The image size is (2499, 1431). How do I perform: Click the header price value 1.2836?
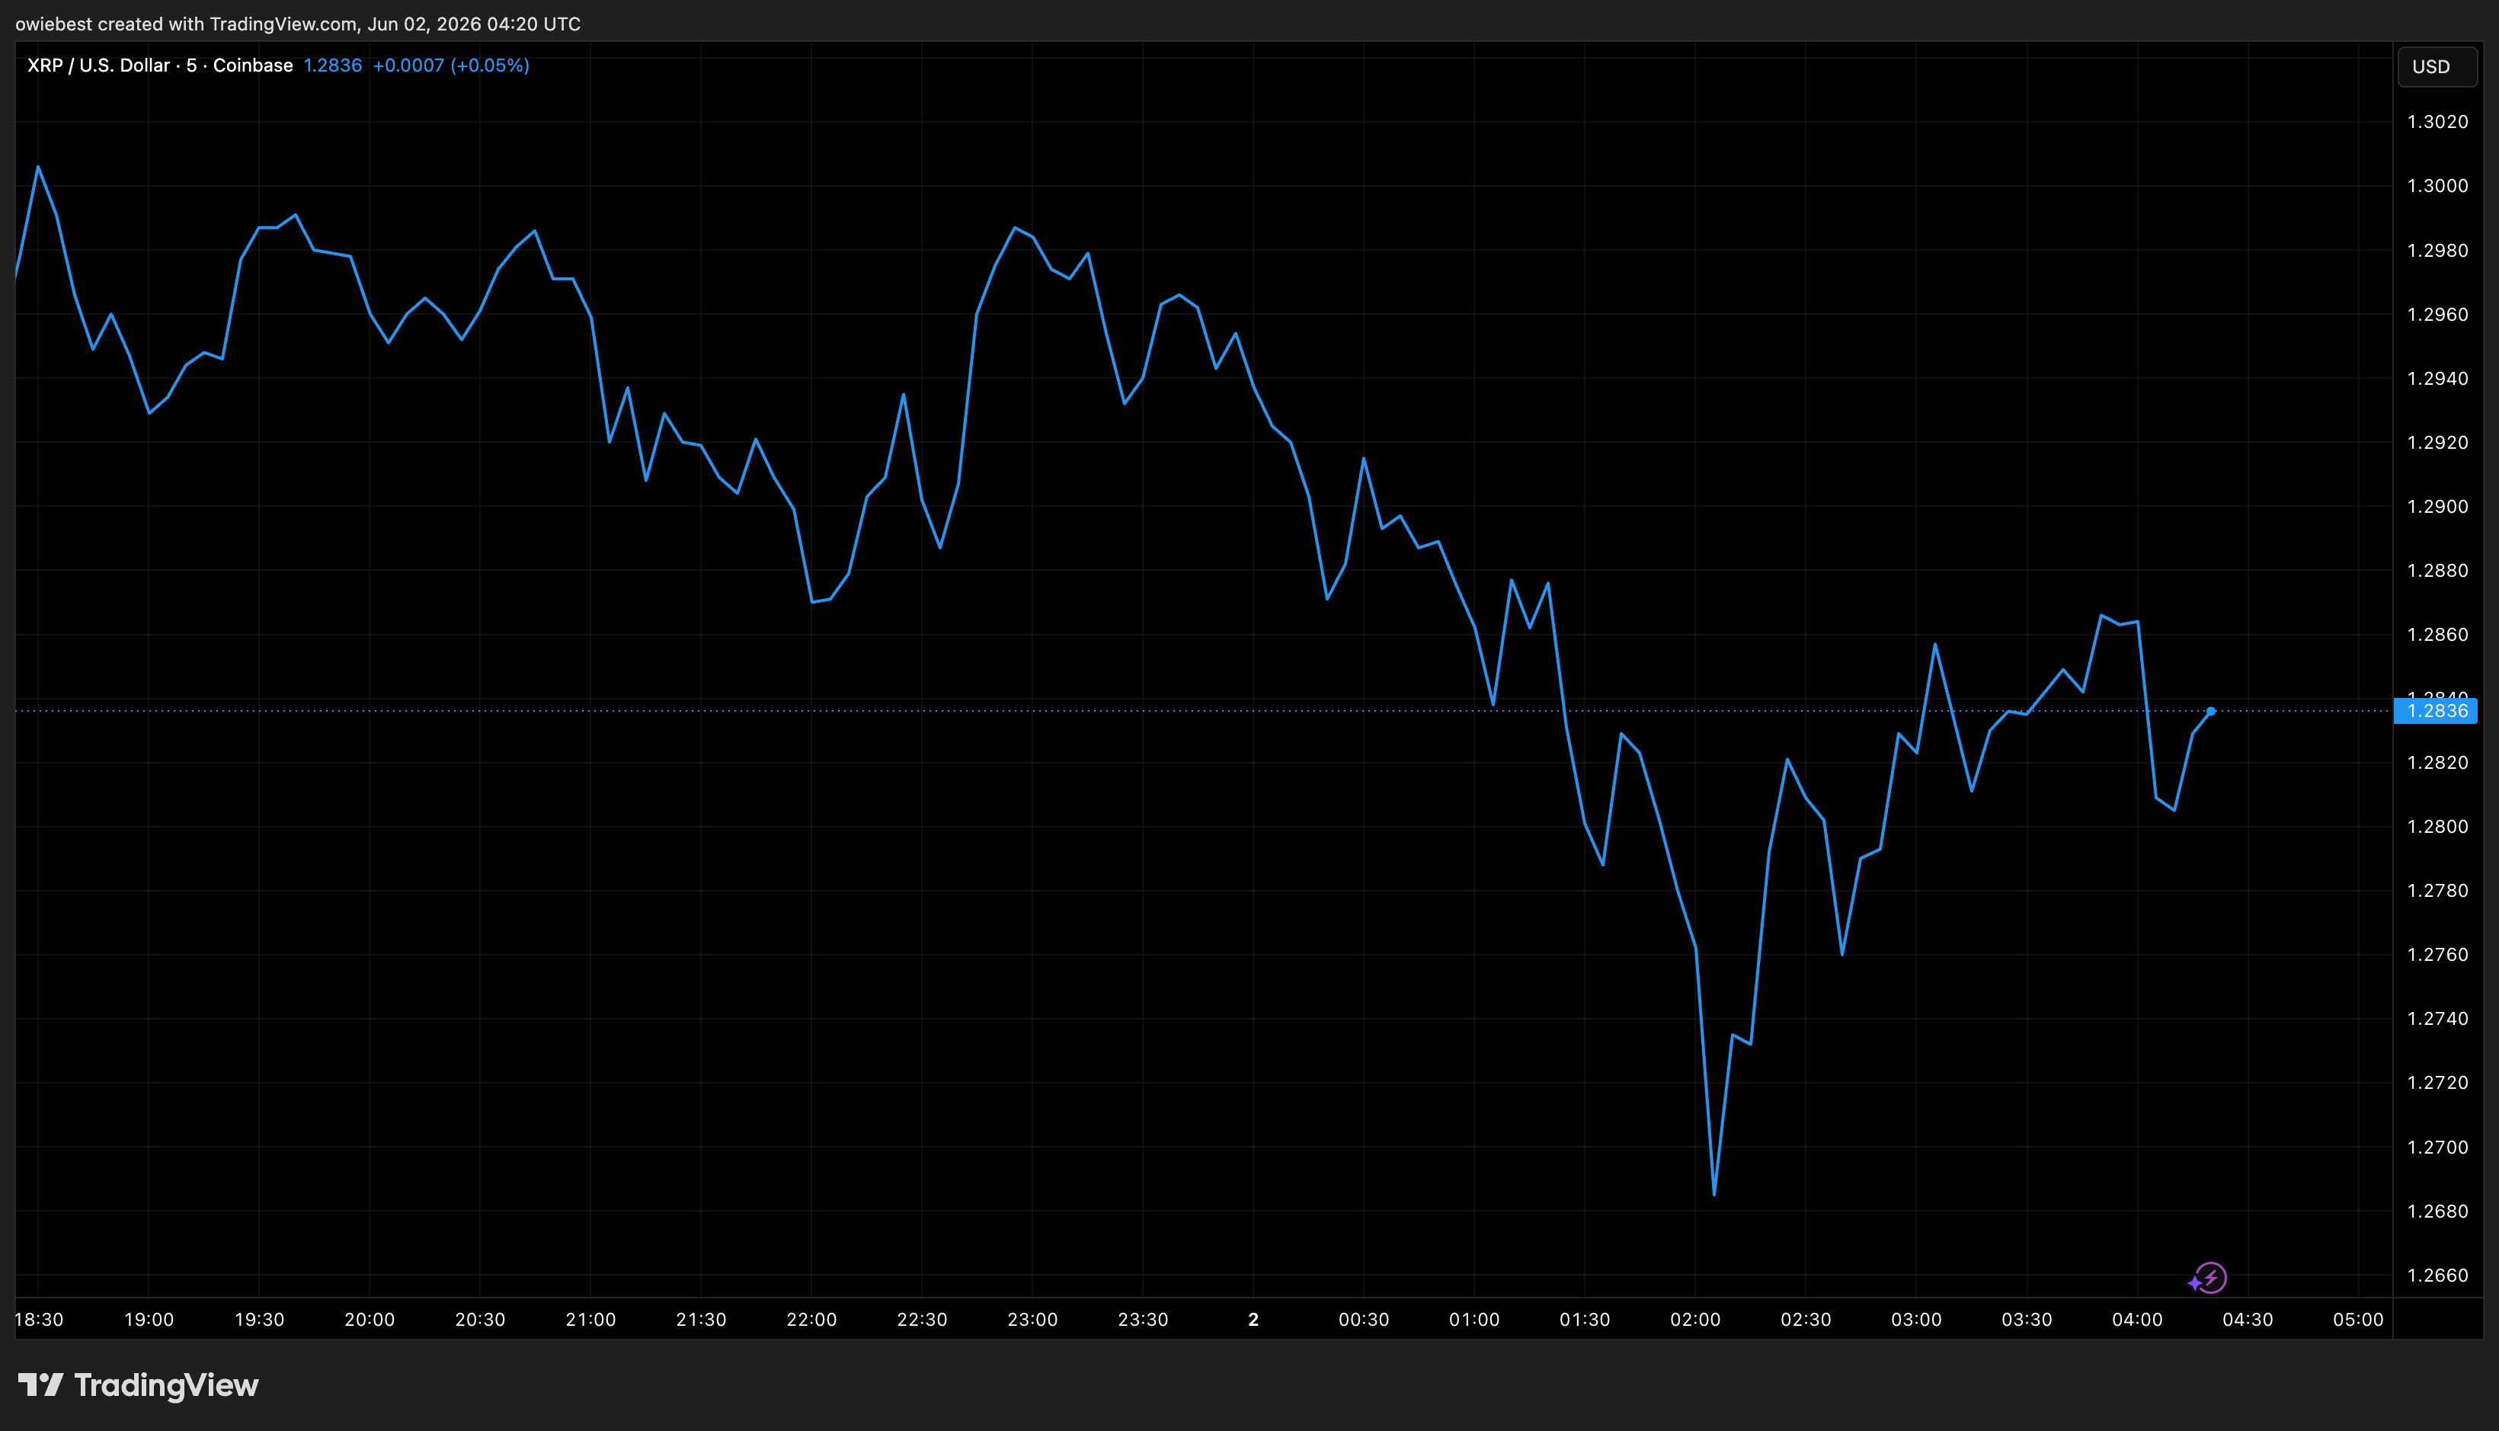(332, 65)
